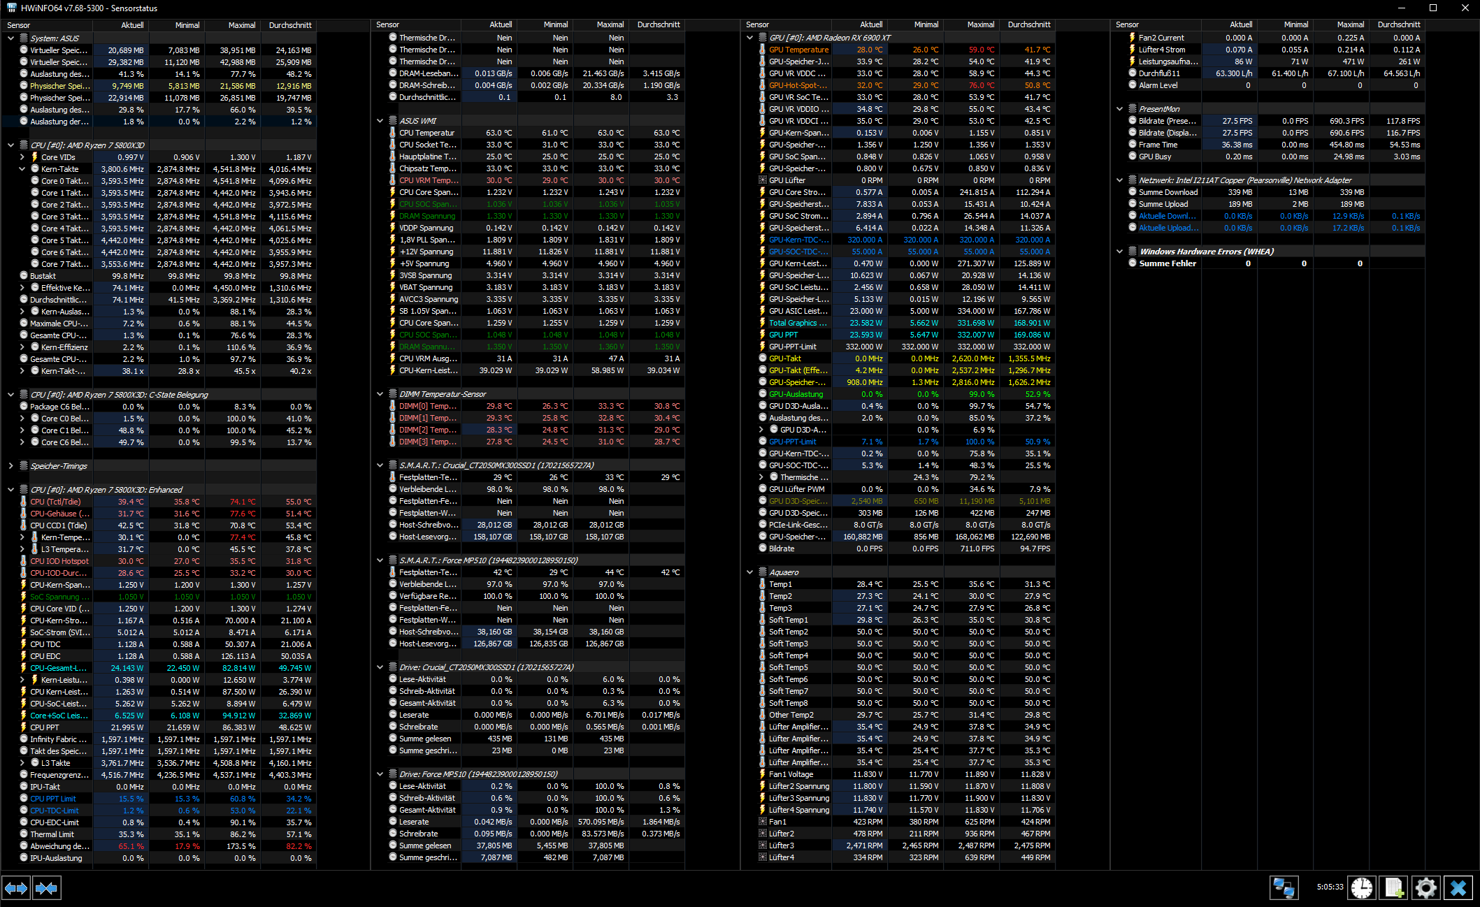1480x907 pixels.
Task: Select the Summe Fehler WHEA row
Action: [x=1168, y=263]
